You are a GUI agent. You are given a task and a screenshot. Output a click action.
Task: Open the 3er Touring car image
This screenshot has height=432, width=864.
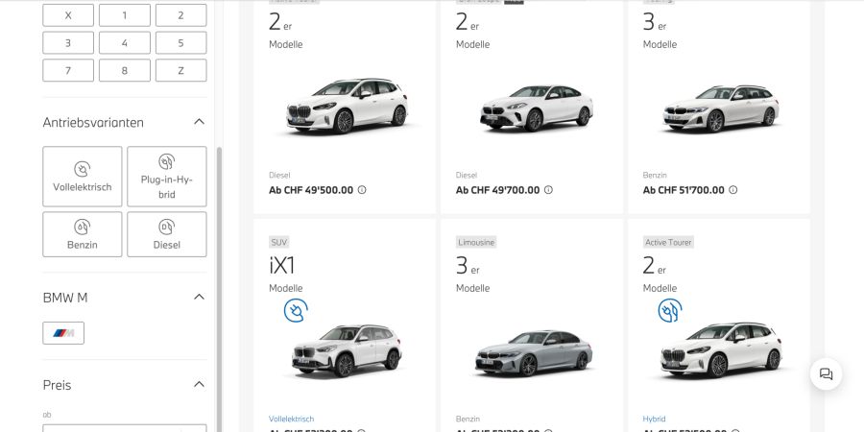click(x=721, y=108)
